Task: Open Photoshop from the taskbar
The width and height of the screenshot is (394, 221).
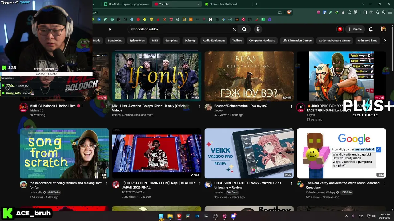Action: [197, 216]
